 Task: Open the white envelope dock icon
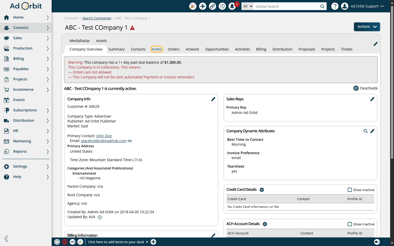pyautogui.click(x=73, y=242)
